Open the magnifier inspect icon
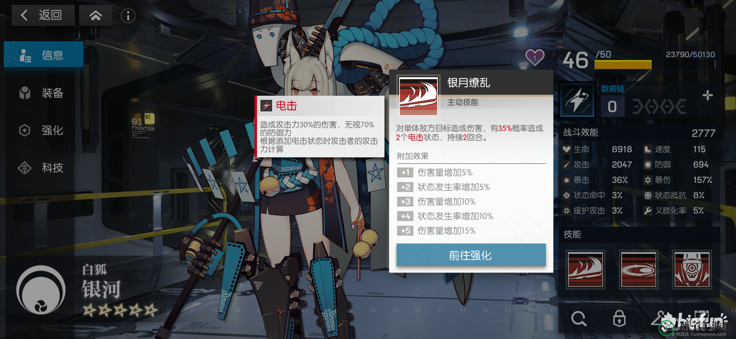 pos(579,319)
